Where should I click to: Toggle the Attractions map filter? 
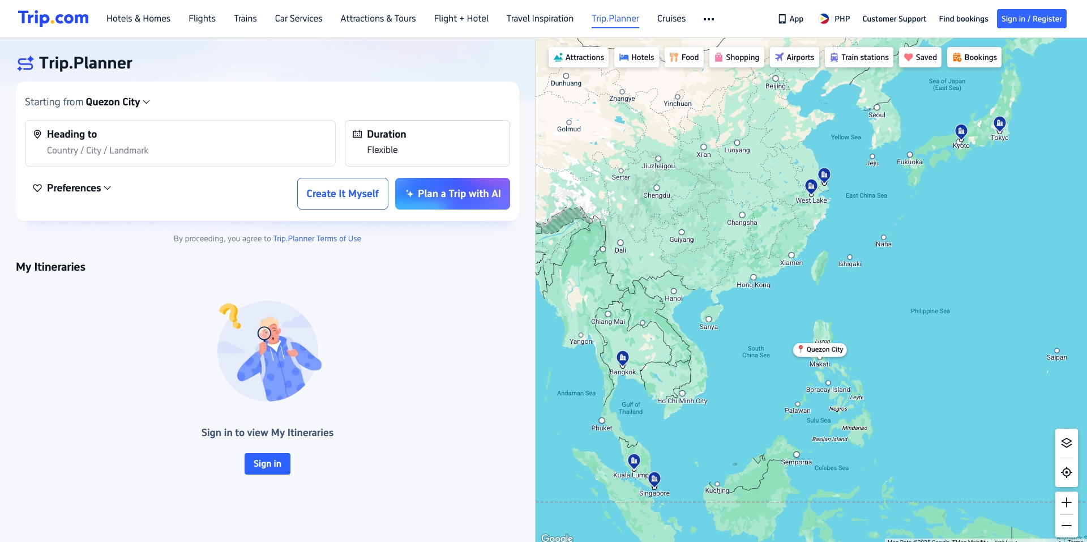tap(579, 57)
